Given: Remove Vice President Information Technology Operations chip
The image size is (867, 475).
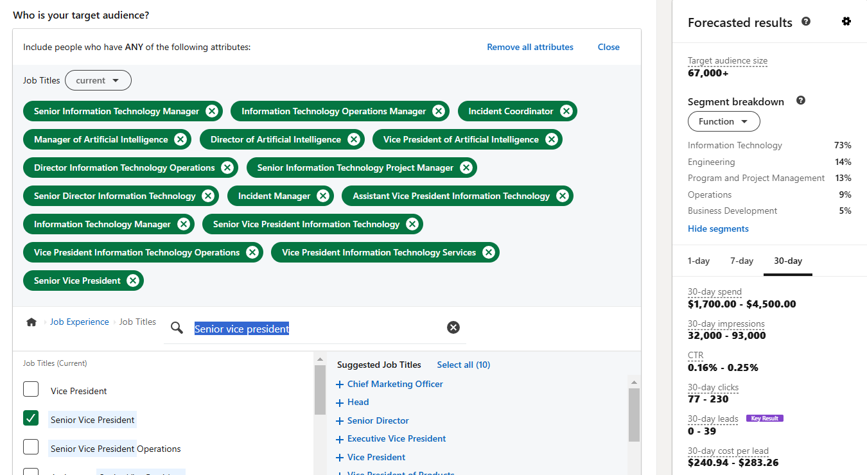Looking at the screenshot, I should 252,252.
